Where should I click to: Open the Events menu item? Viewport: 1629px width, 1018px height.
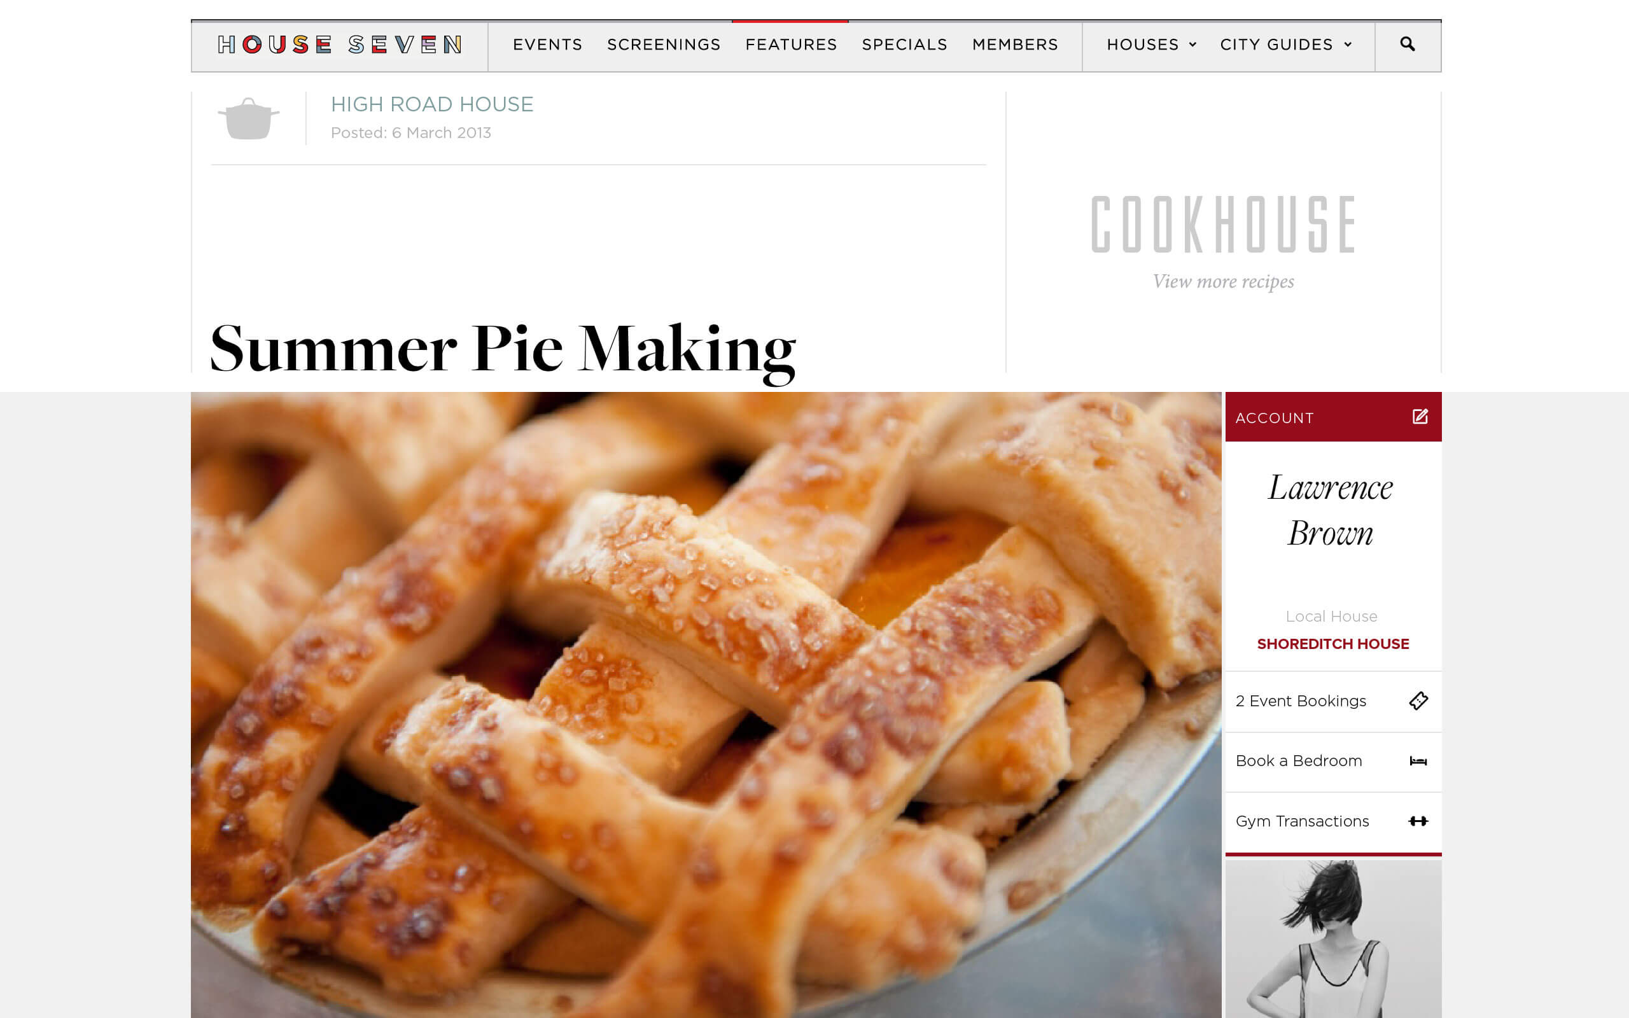click(547, 45)
